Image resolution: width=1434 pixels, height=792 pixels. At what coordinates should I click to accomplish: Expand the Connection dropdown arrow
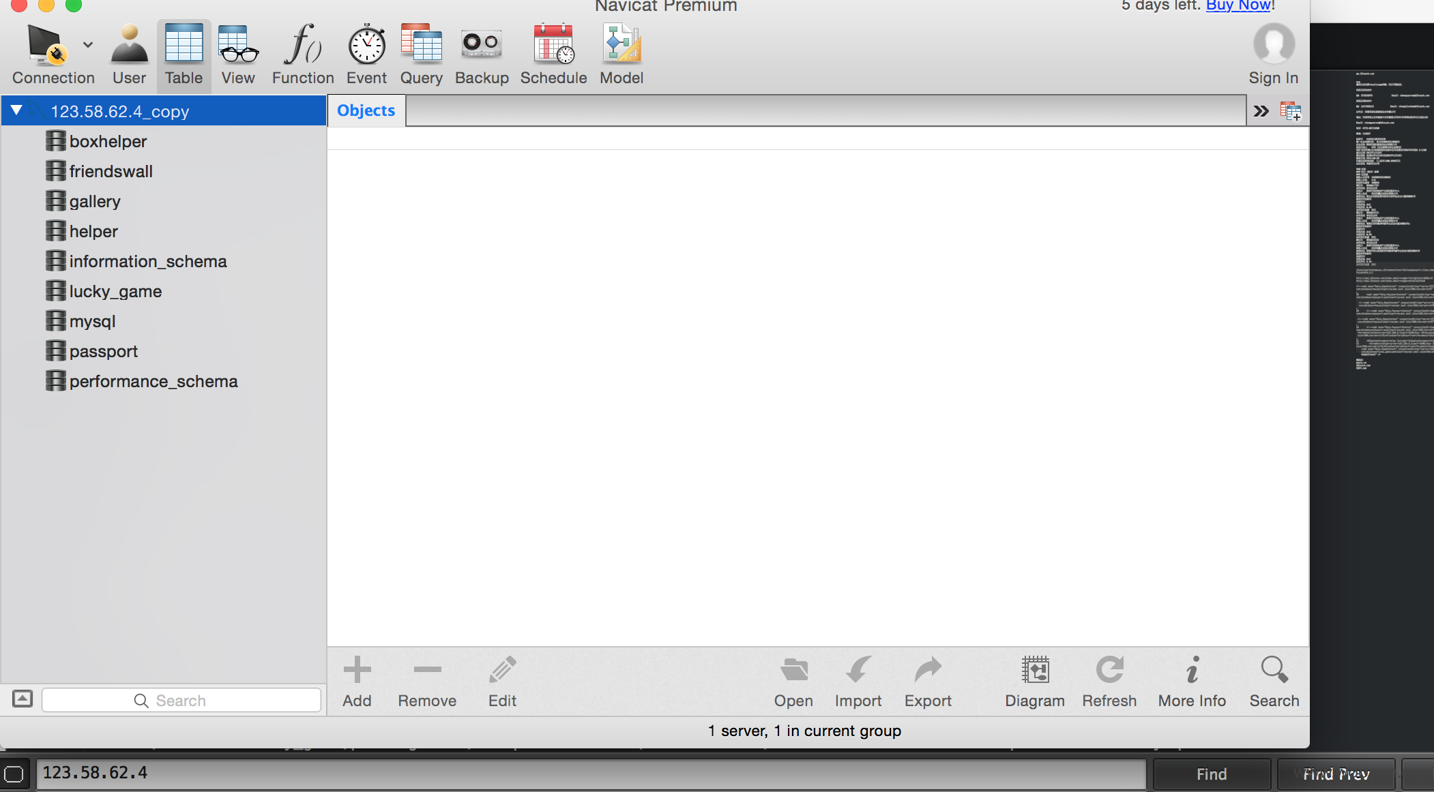[x=88, y=45]
